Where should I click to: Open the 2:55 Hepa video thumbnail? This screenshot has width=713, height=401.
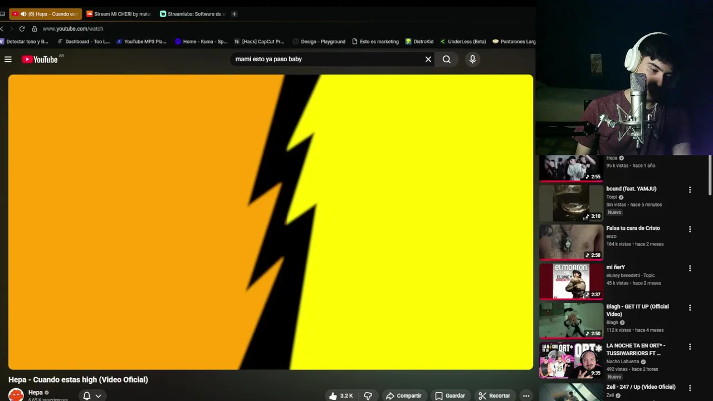(571, 169)
